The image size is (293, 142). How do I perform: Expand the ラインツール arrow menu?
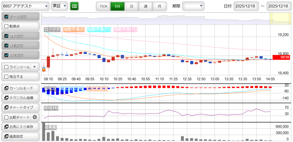34,67
